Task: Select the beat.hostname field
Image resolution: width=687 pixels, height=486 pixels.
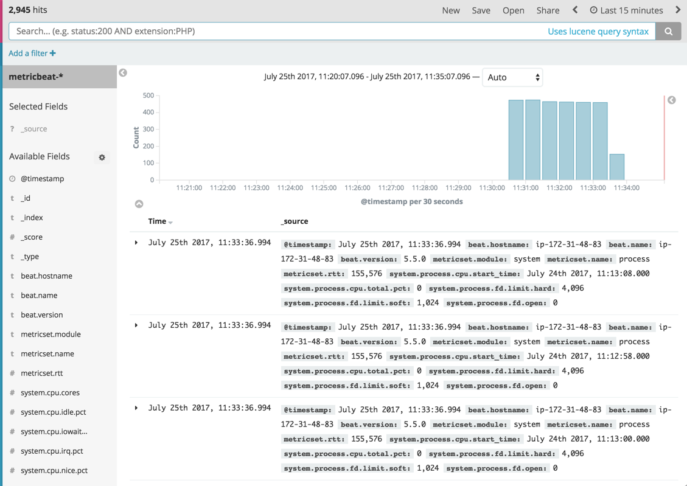Action: tap(46, 276)
